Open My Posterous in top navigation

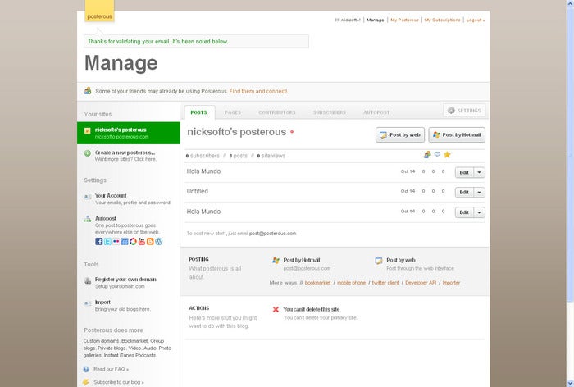point(404,20)
